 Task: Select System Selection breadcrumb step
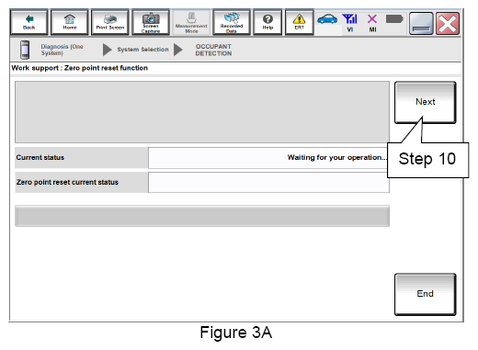point(142,50)
